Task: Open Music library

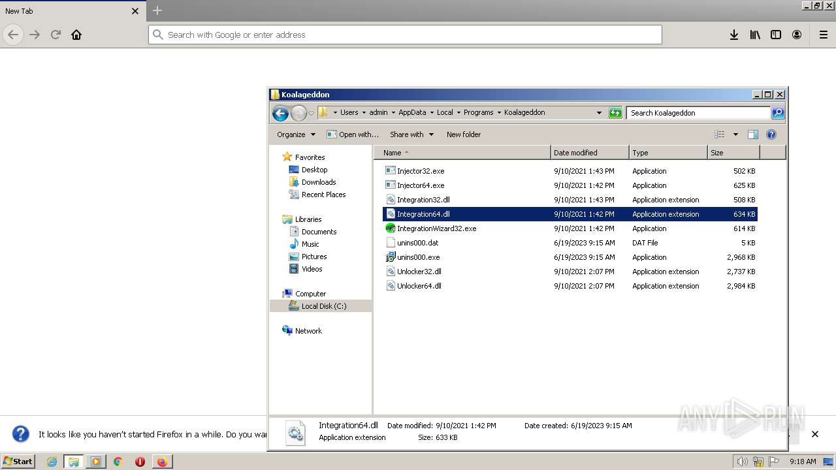Action: click(310, 244)
